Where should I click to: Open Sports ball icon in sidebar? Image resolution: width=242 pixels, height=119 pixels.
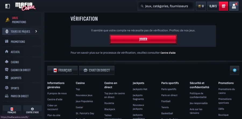click(x=7, y=88)
